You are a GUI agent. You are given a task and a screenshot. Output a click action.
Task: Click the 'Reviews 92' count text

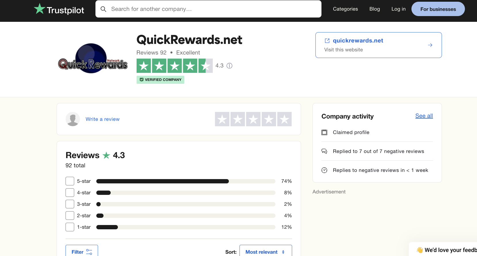(152, 53)
